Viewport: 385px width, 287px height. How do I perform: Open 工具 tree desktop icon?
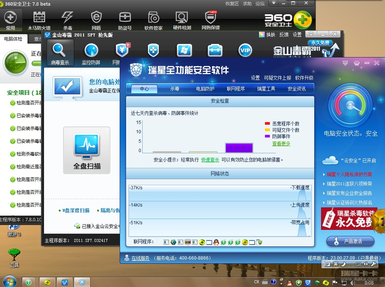pyautogui.click(x=14, y=258)
